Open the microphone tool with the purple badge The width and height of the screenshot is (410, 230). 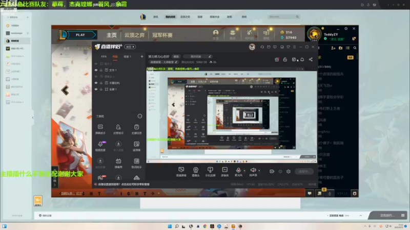[x=100, y=146]
